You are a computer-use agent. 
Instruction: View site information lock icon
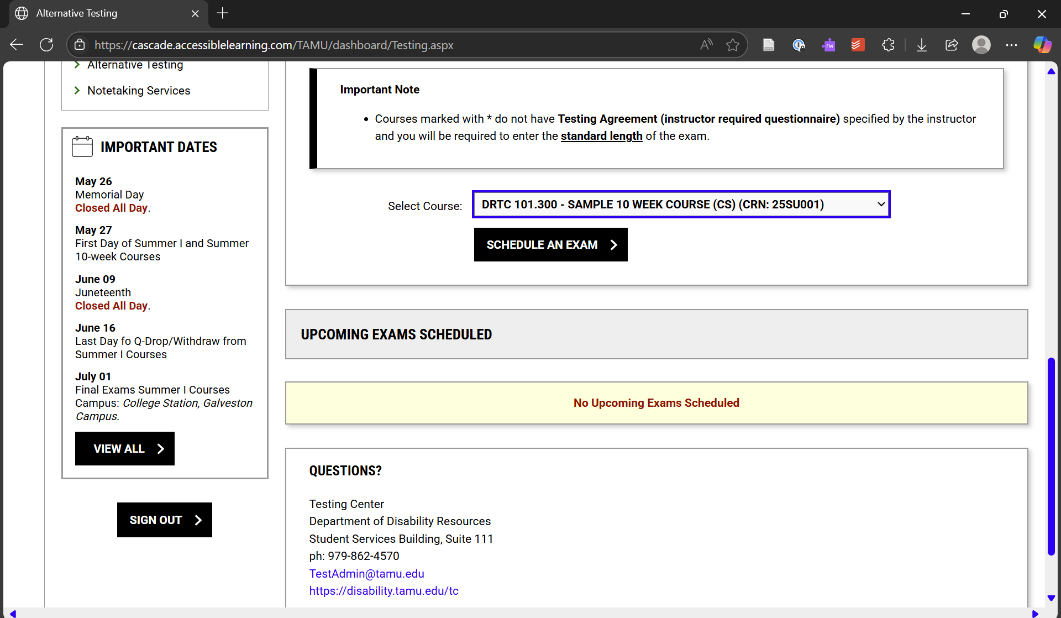click(x=80, y=45)
